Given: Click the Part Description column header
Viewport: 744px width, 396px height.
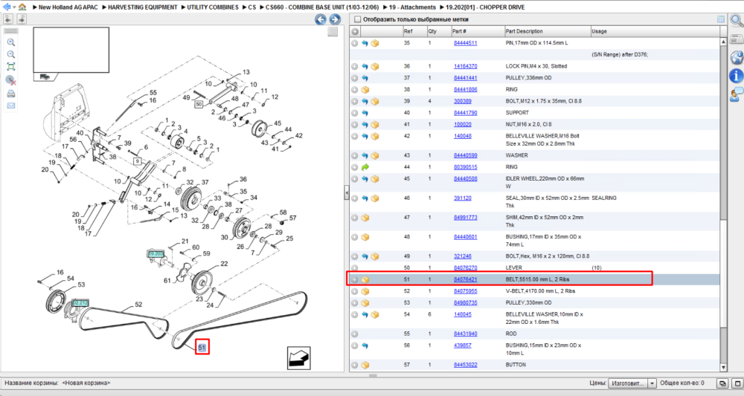Looking at the screenshot, I should [x=547, y=31].
